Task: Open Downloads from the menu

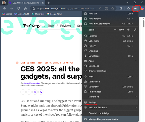Action: (110, 56)
